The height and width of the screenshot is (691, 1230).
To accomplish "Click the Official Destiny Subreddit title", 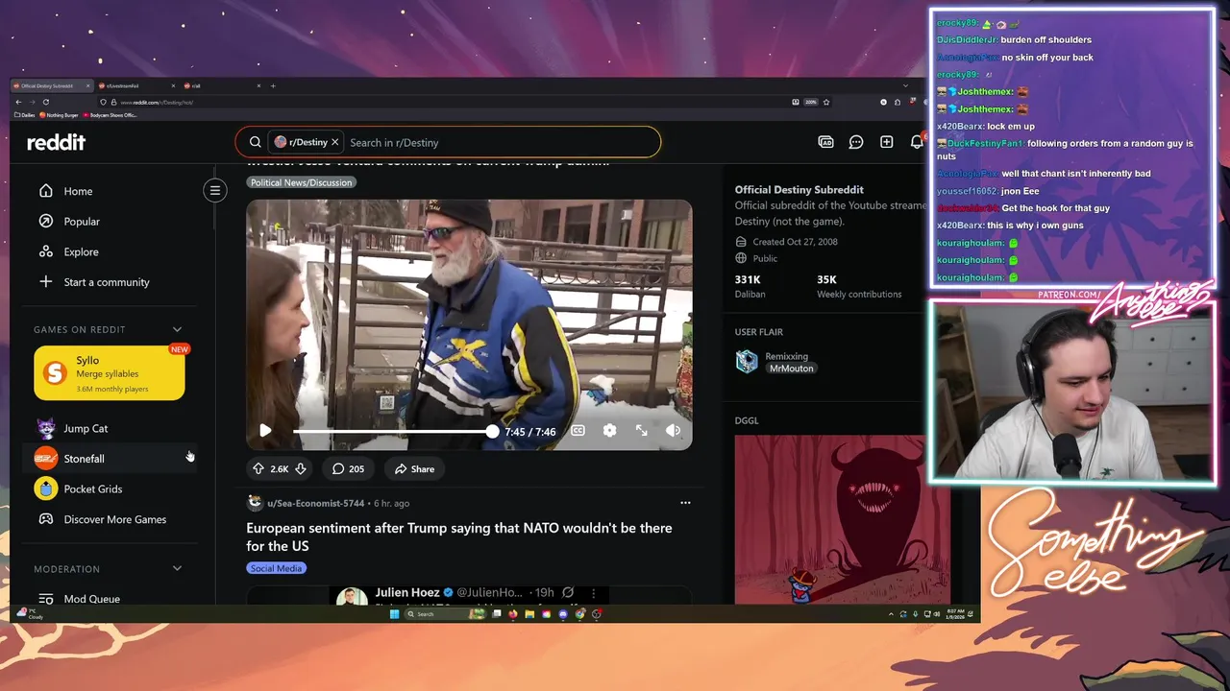I will (799, 190).
